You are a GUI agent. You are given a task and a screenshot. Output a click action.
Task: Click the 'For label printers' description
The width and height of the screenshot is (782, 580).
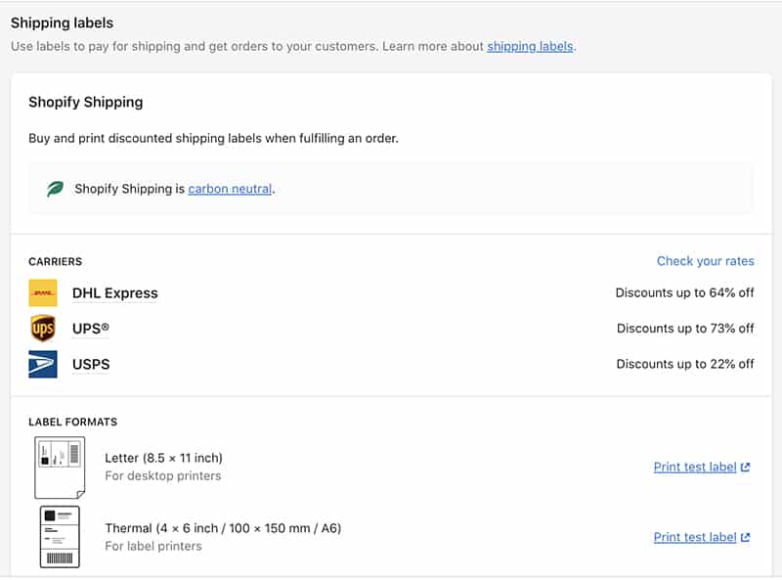[x=153, y=546]
